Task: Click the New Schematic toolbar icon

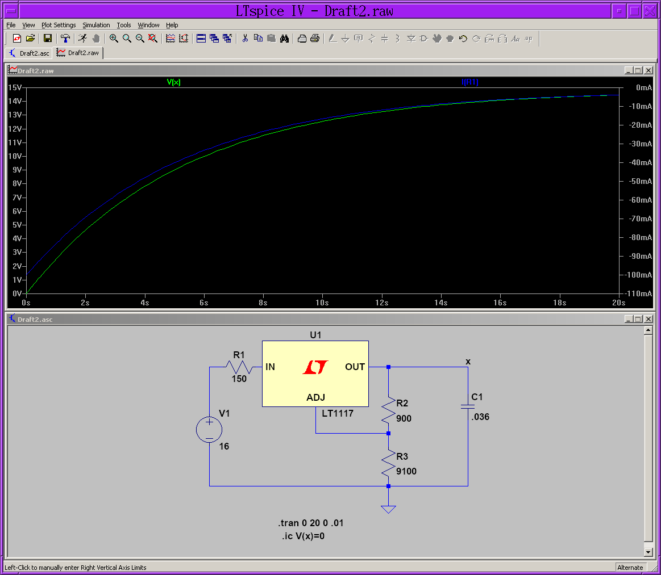Action: click(x=17, y=39)
